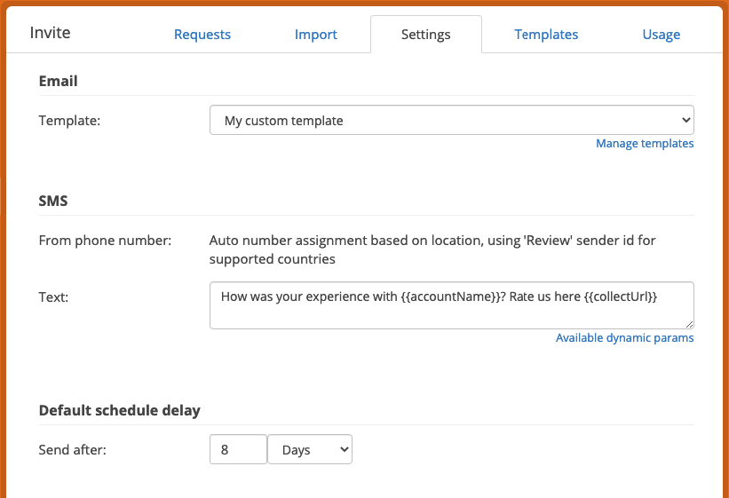The height and width of the screenshot is (498, 729).
Task: Click the 'Text:' field label
Action: [53, 296]
